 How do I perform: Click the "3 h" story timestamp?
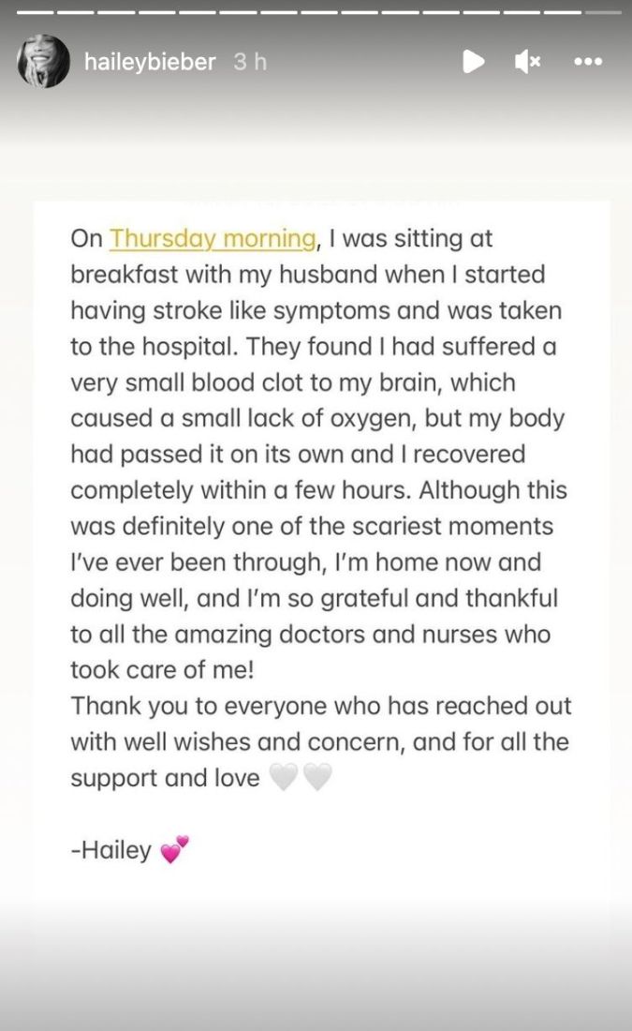pos(250,62)
